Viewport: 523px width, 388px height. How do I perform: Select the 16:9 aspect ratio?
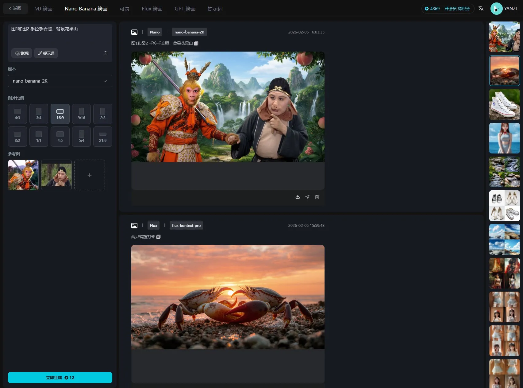[60, 114]
